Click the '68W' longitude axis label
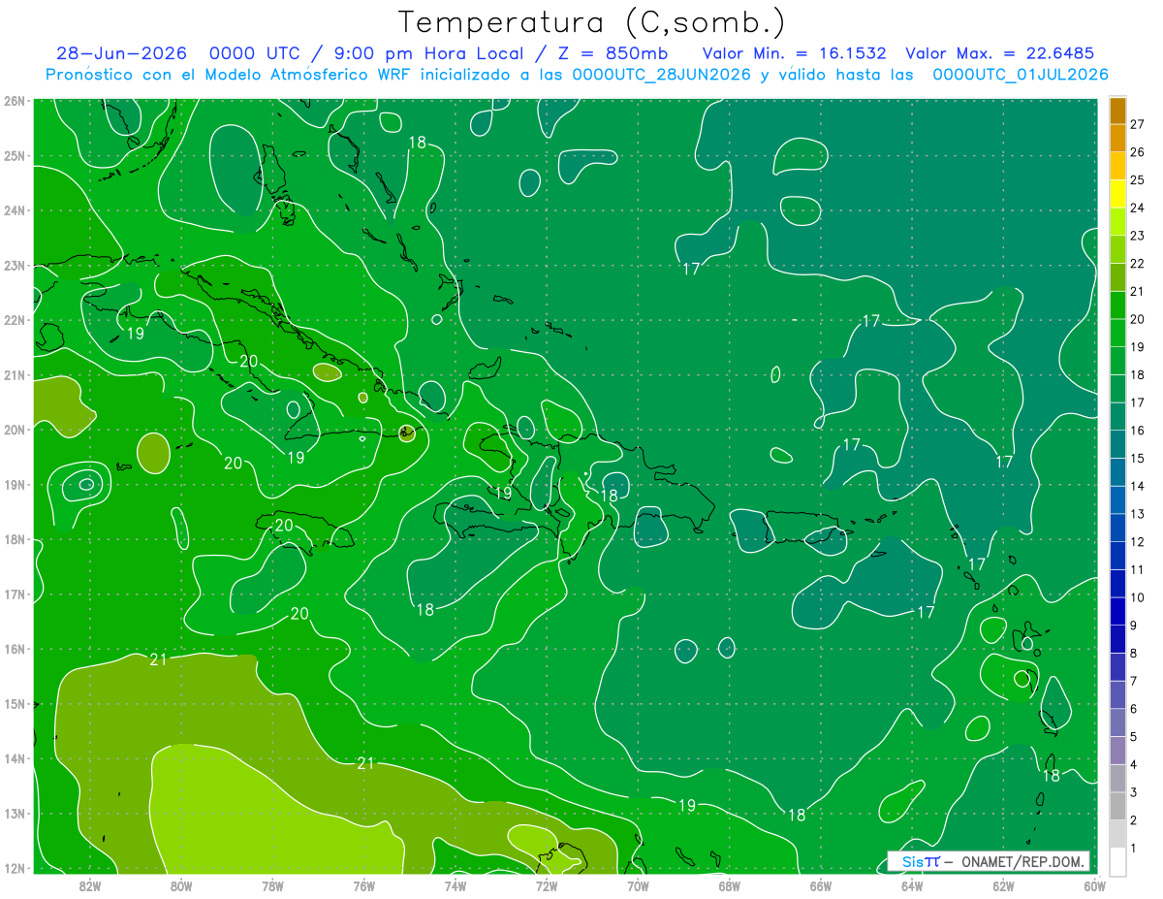 coord(729,885)
